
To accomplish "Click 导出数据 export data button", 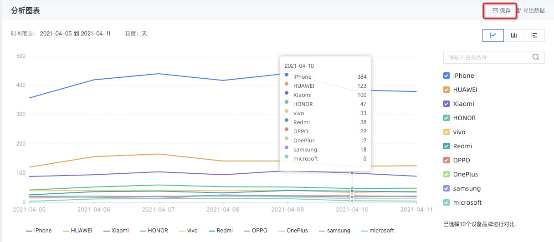I will tap(531, 10).
